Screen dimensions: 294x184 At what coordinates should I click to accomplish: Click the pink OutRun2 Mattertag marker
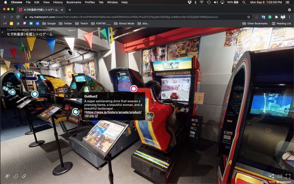[x=134, y=89]
